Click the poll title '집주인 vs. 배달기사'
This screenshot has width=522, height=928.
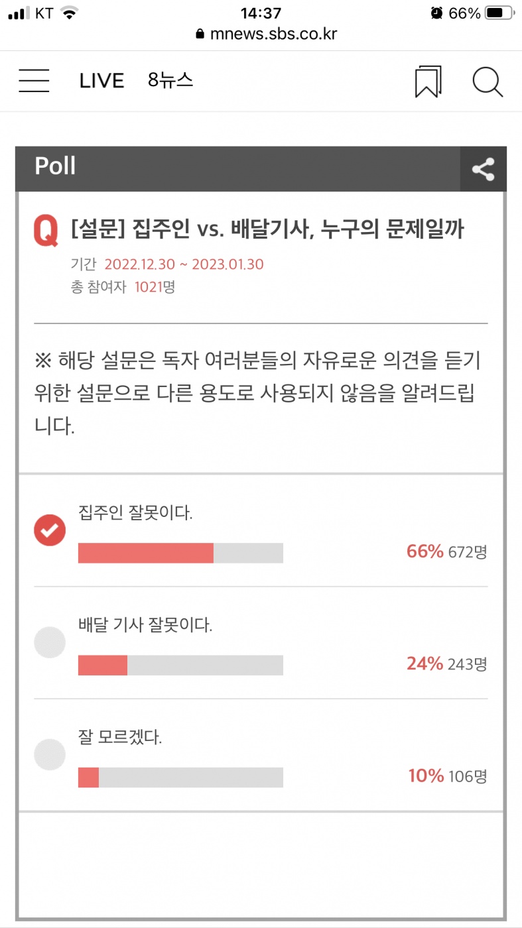coord(267,229)
